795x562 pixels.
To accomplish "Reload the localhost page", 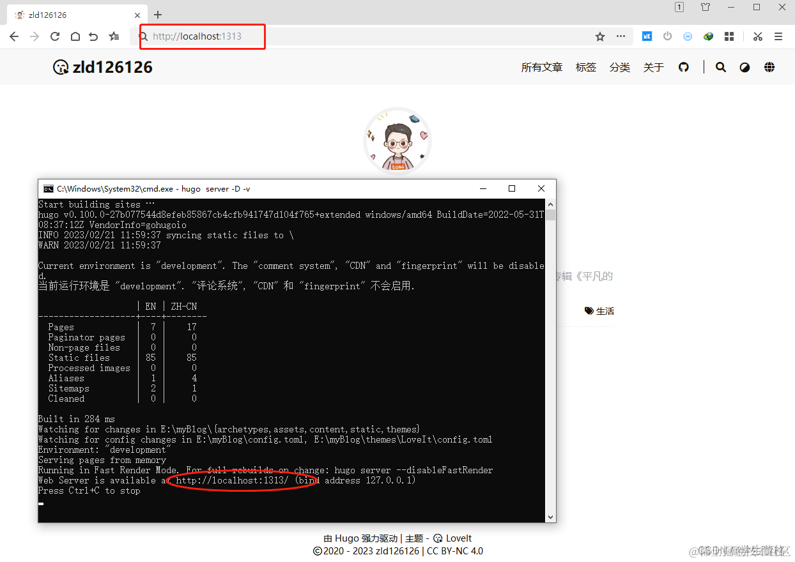I will point(55,36).
